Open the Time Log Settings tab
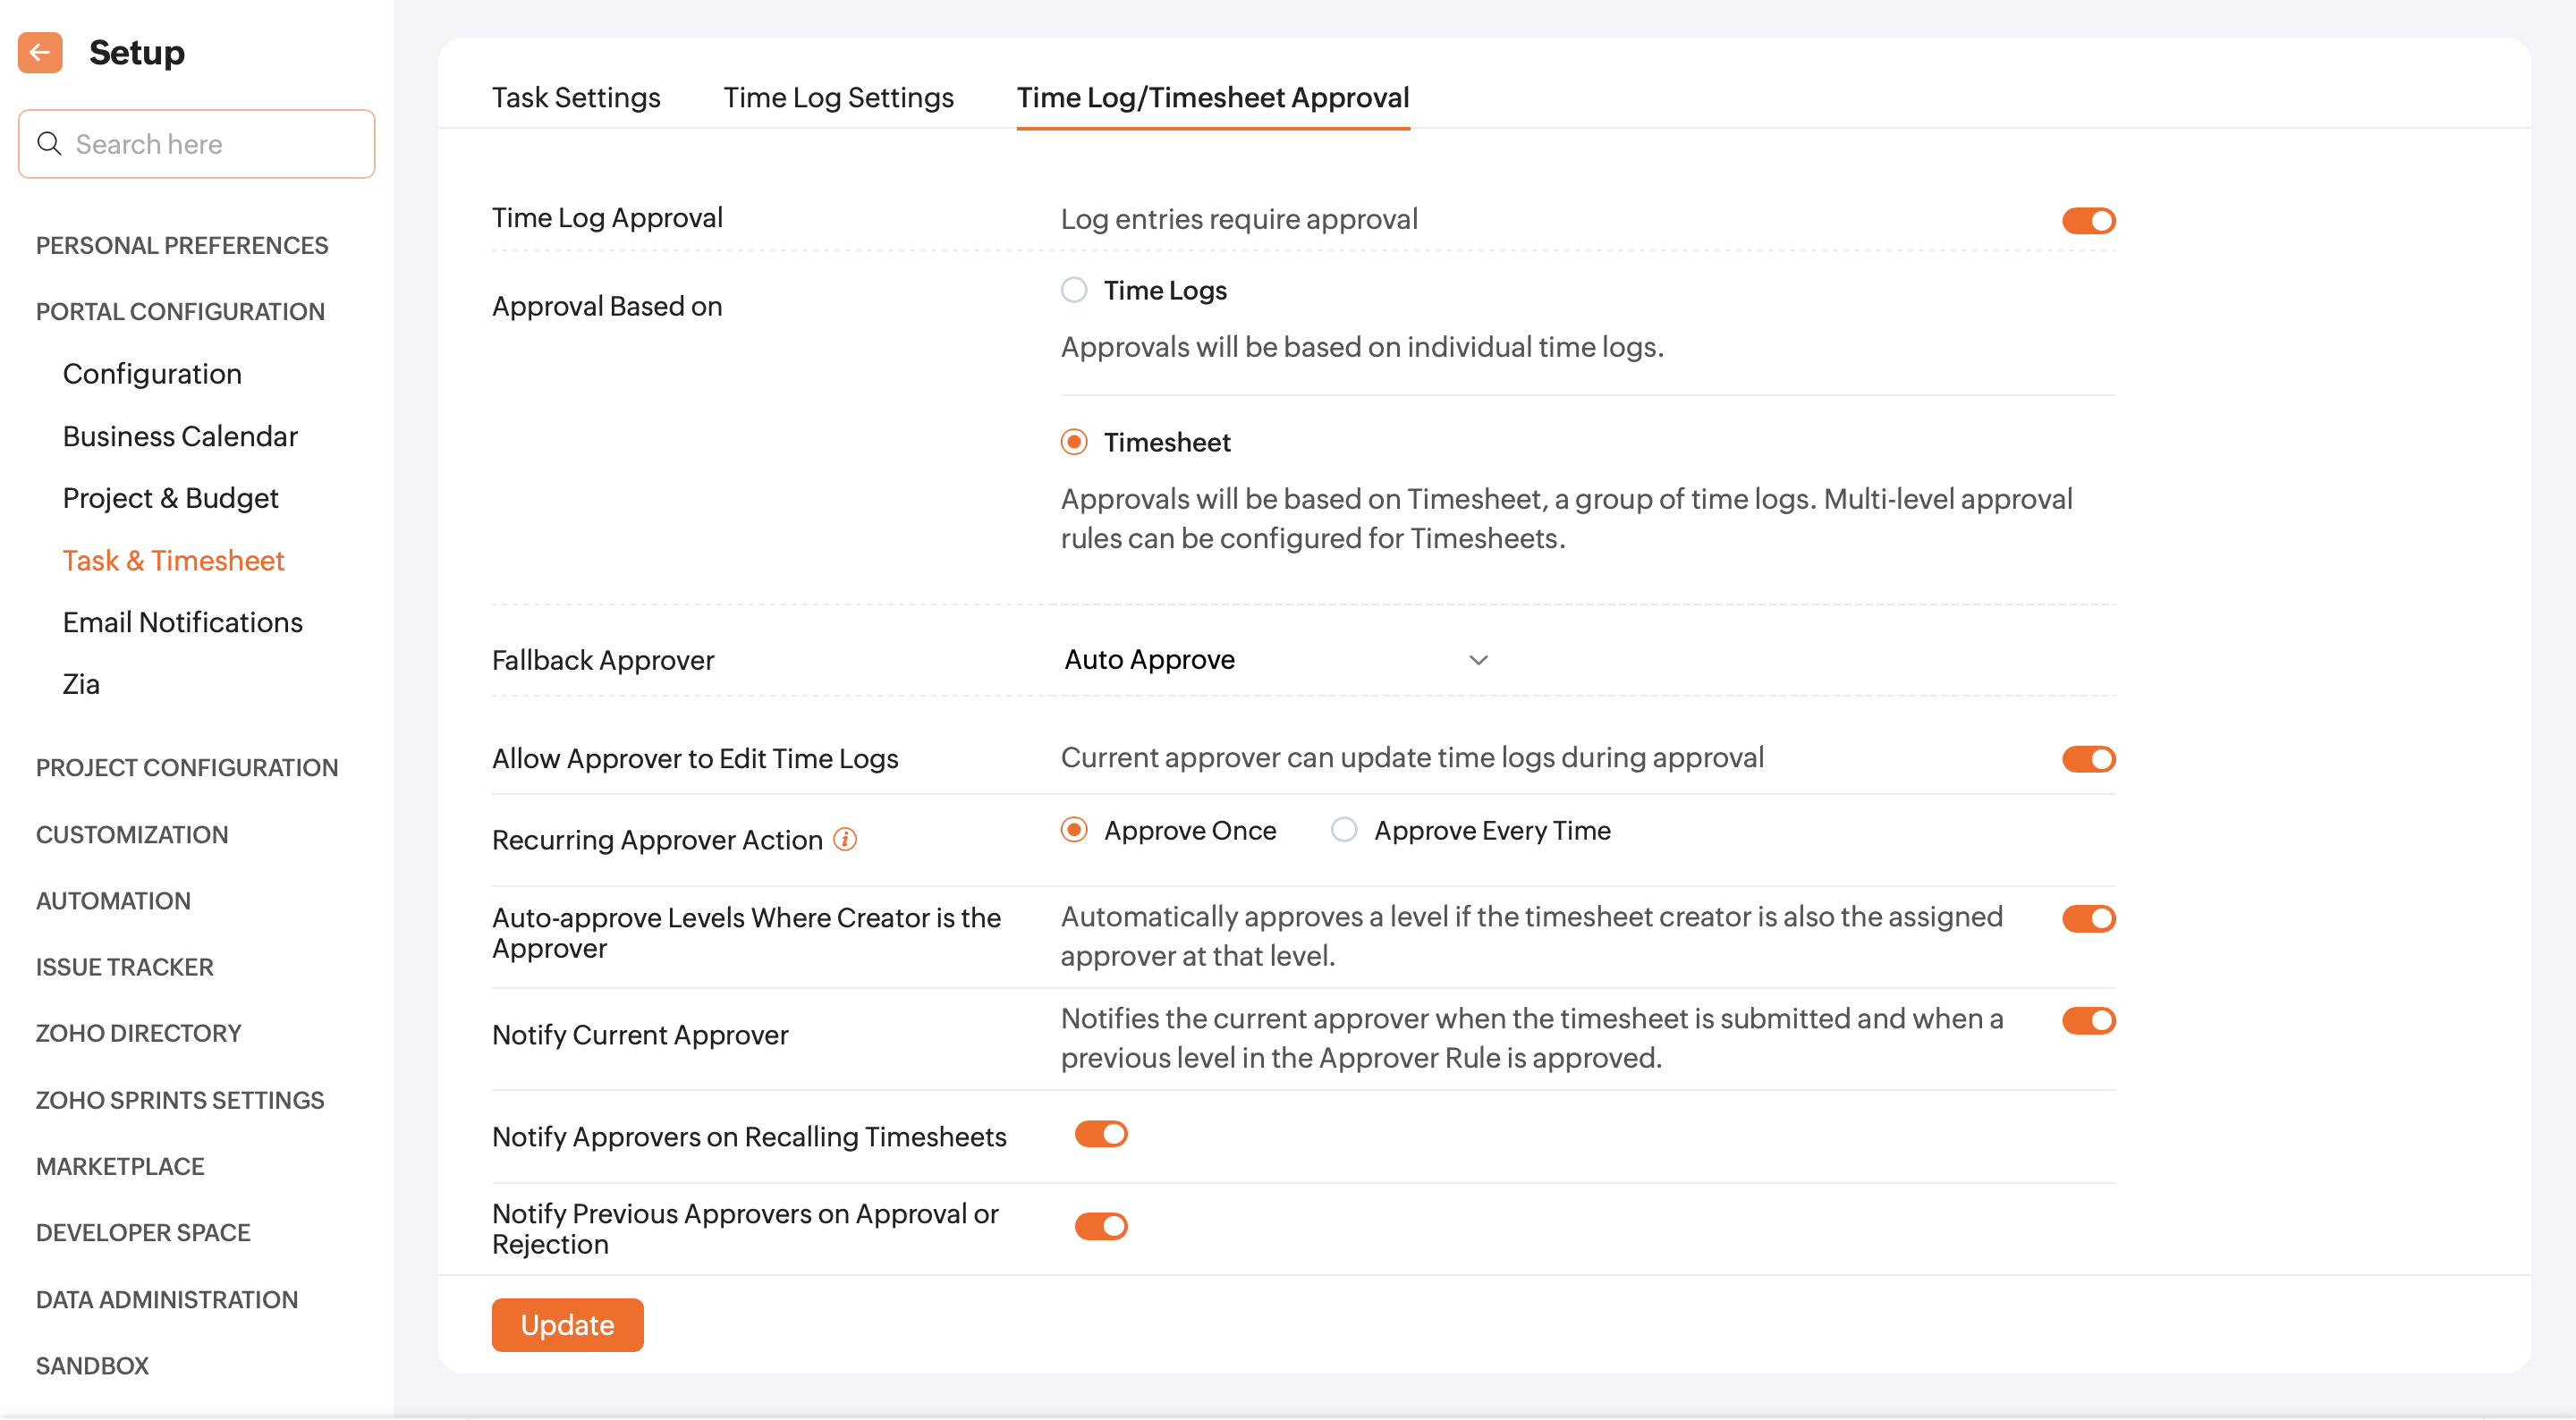 (838, 97)
